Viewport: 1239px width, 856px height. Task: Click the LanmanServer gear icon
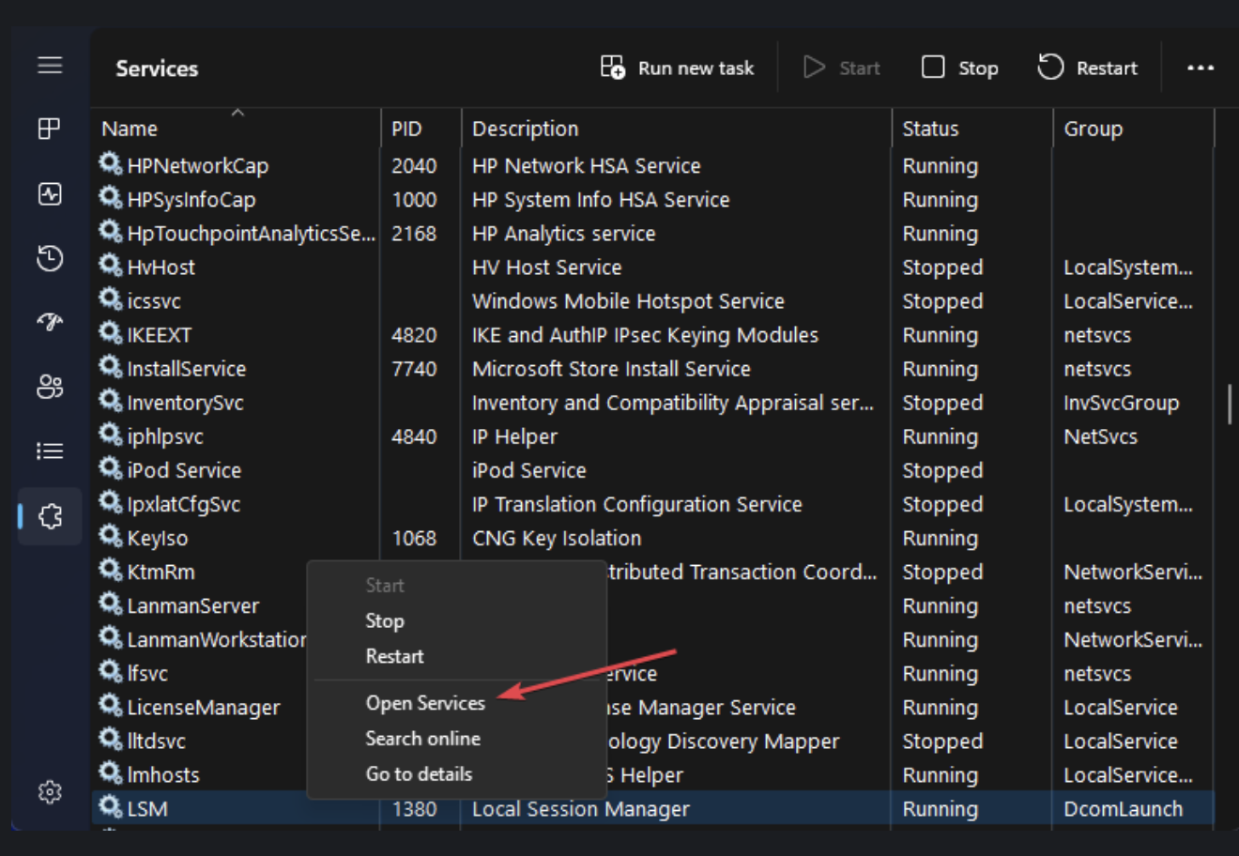(111, 604)
